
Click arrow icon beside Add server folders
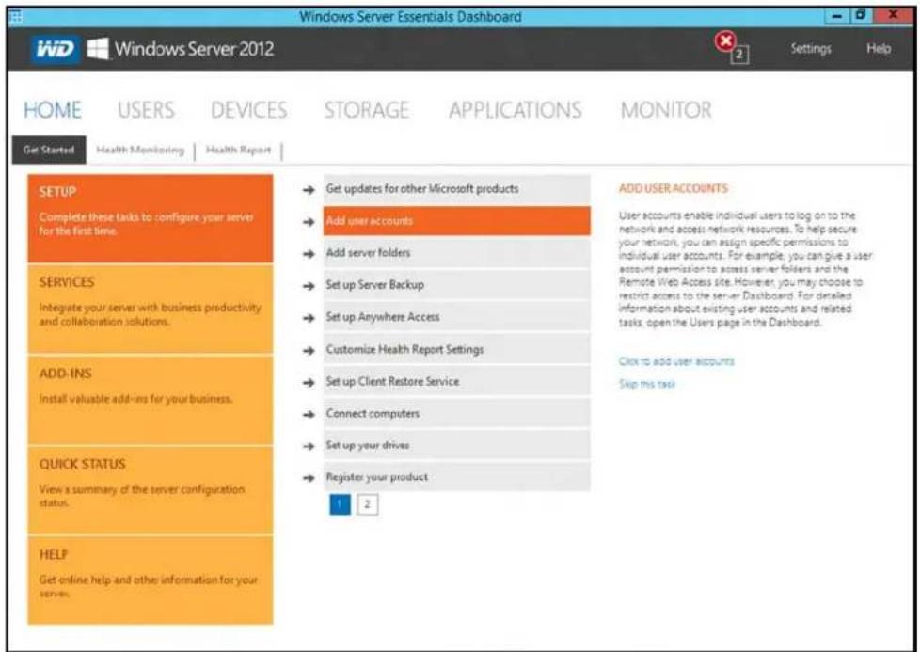pyautogui.click(x=309, y=254)
